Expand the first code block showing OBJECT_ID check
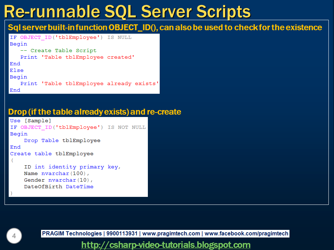334x250 pixels. [x=84, y=64]
